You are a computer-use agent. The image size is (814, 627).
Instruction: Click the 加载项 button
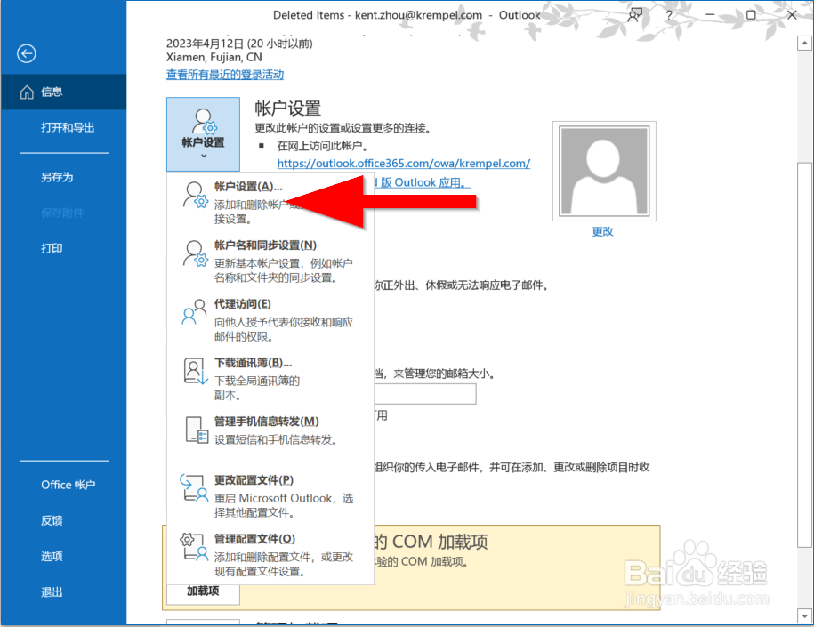pos(203,591)
